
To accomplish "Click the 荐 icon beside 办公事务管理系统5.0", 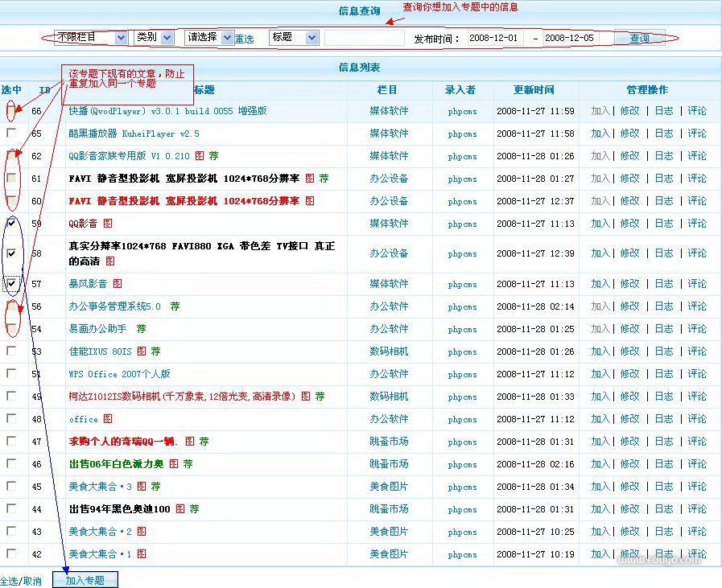I will pos(175,306).
